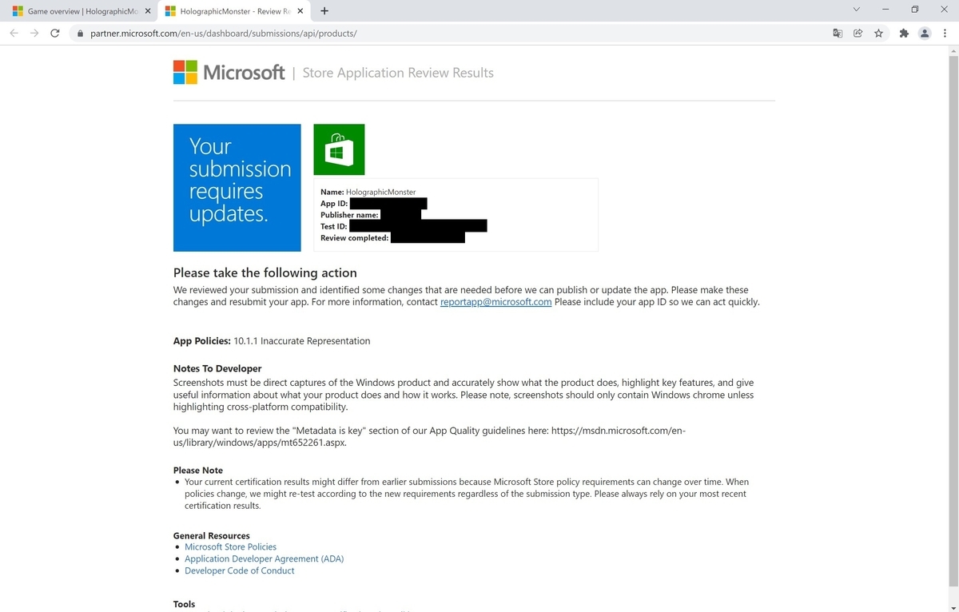959x612 pixels.
Task: Open the Chrome profile avatar
Action: [x=925, y=34]
